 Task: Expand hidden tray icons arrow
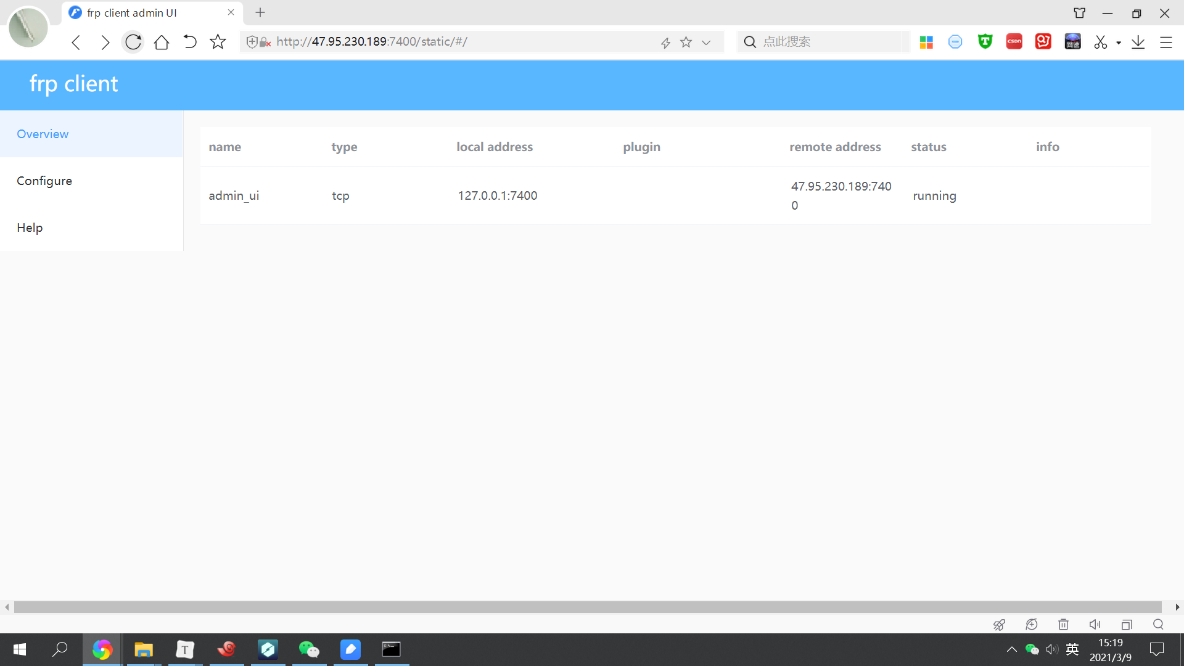click(x=1011, y=649)
